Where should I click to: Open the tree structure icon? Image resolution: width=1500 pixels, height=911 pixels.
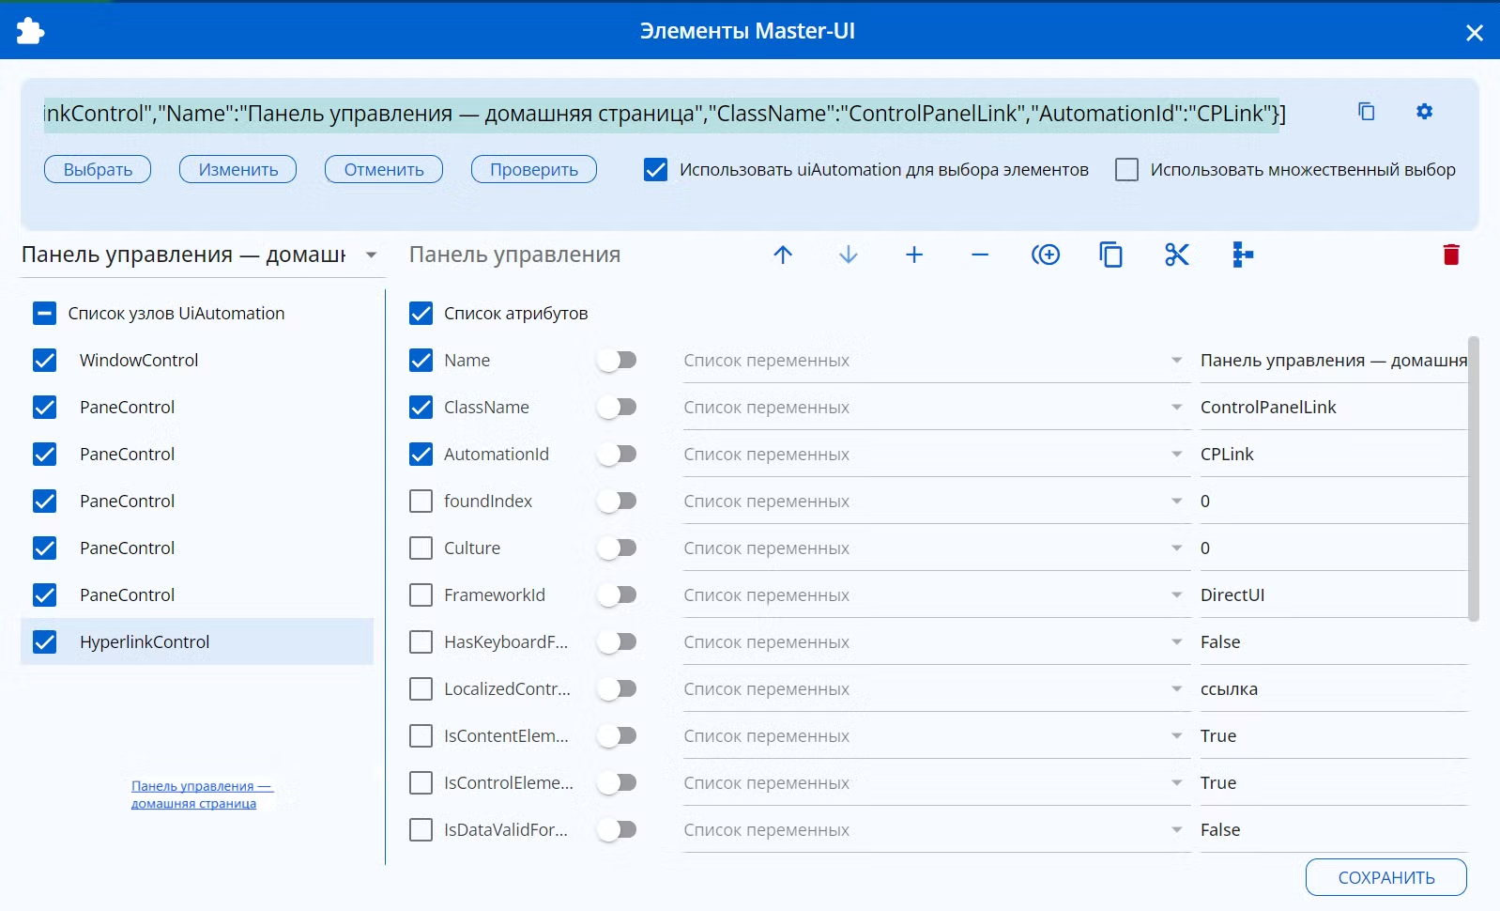point(1243,255)
